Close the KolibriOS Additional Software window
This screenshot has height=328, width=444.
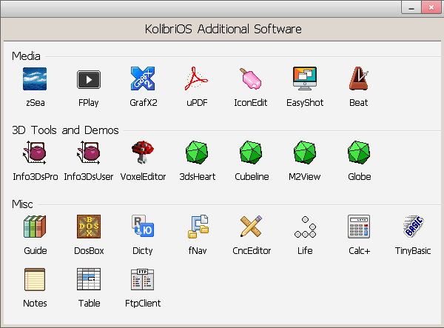430,7
